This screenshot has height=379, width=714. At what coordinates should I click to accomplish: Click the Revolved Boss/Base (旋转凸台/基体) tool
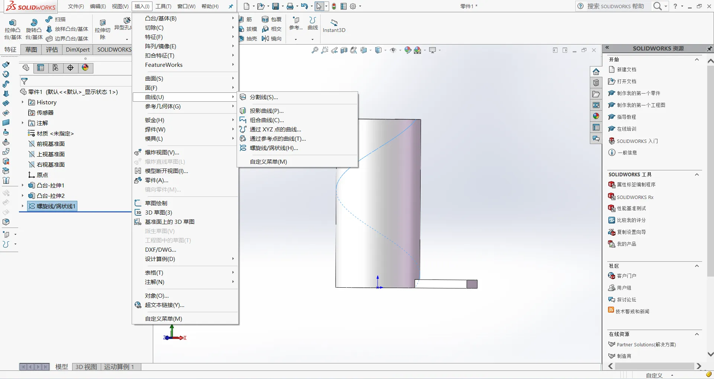click(34, 29)
